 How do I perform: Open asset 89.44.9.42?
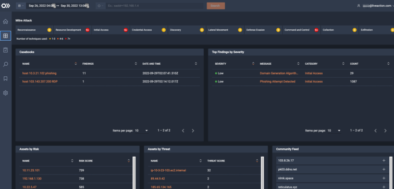point(158,179)
